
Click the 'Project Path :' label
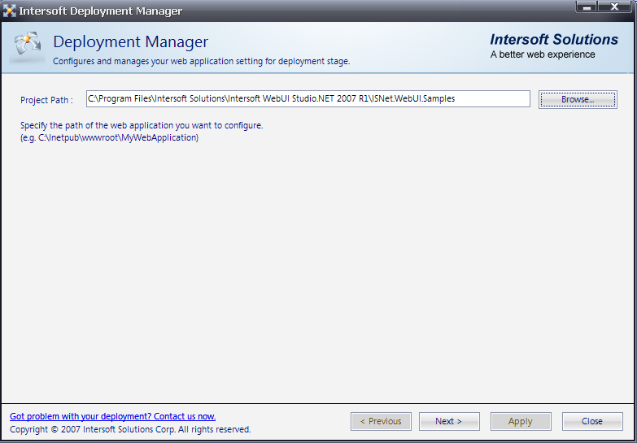(x=46, y=100)
